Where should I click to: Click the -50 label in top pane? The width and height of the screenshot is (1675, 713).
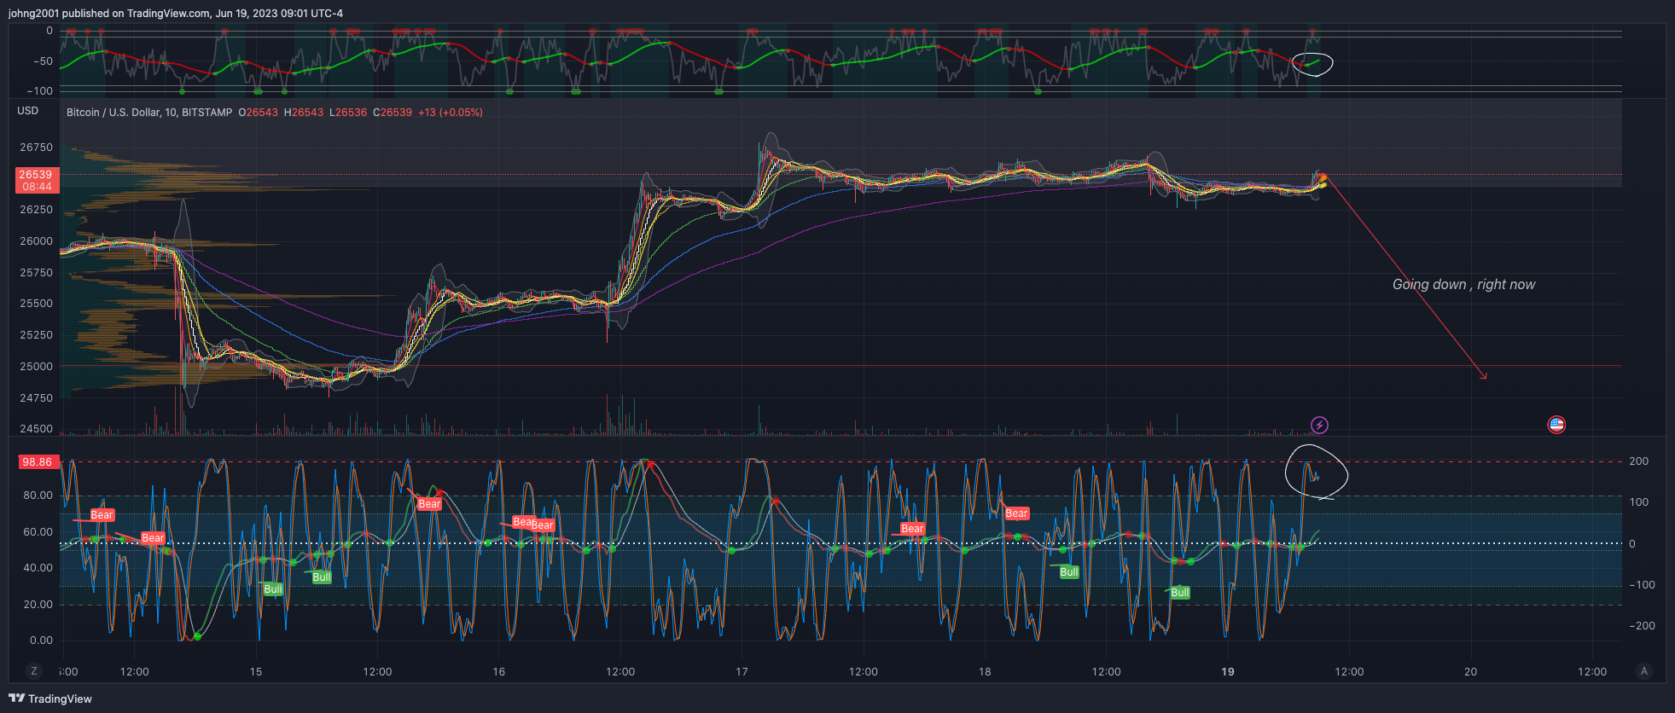42,61
